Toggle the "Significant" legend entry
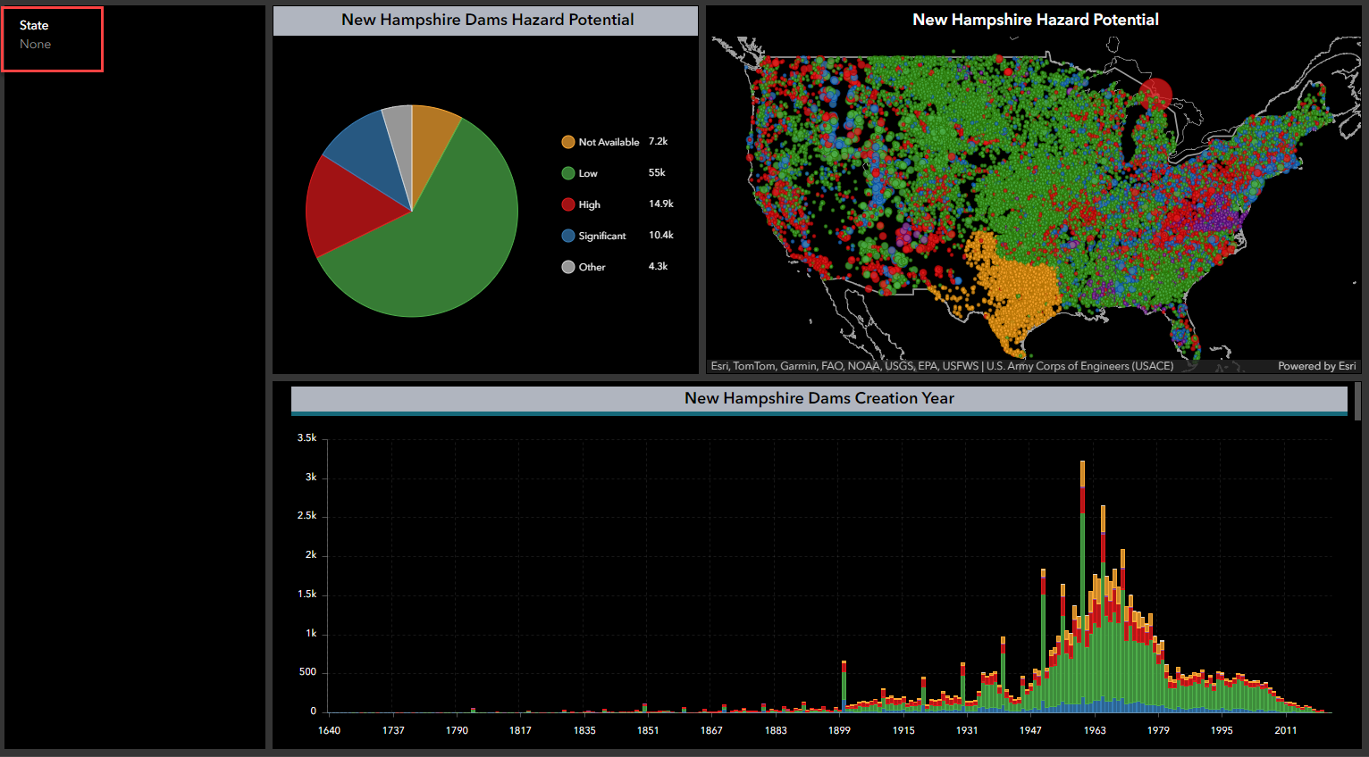Image resolution: width=1369 pixels, height=757 pixels. click(x=600, y=235)
